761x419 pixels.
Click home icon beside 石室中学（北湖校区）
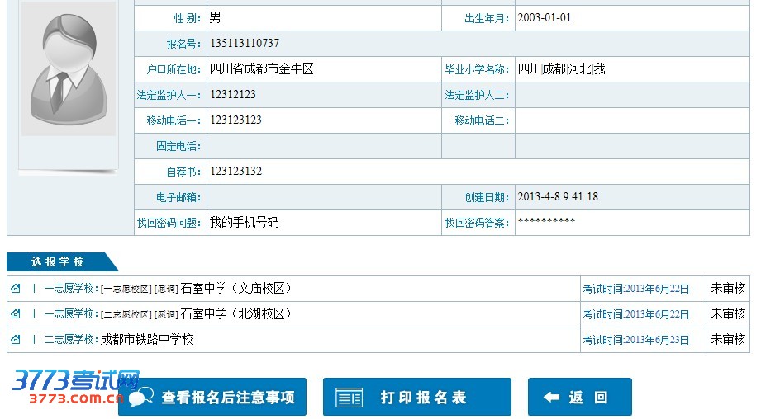coord(16,314)
